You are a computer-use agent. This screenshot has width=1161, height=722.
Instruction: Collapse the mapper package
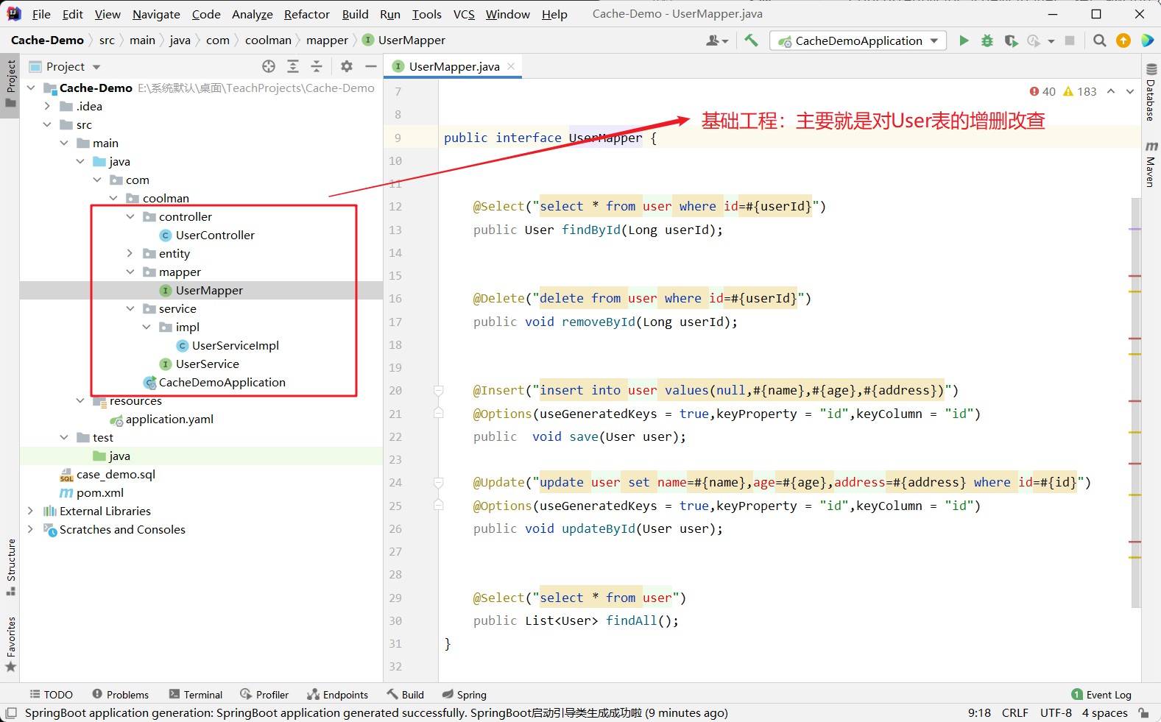130,272
